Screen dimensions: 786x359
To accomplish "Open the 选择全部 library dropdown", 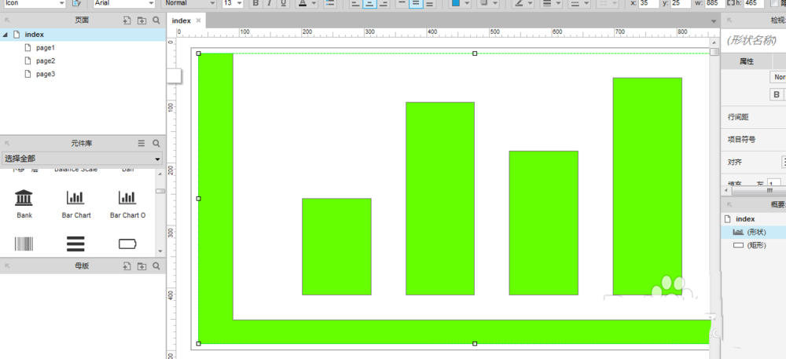I will coord(82,159).
